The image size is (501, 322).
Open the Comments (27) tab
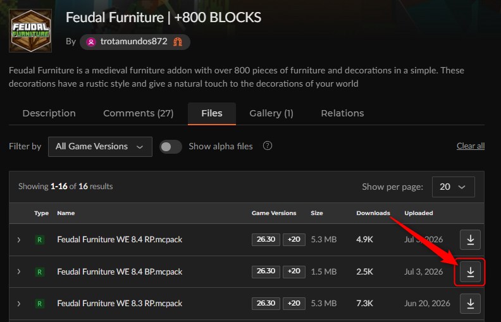[x=139, y=113]
